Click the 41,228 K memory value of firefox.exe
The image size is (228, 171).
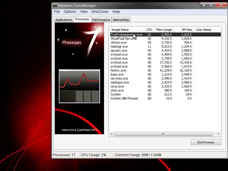pos(166,70)
